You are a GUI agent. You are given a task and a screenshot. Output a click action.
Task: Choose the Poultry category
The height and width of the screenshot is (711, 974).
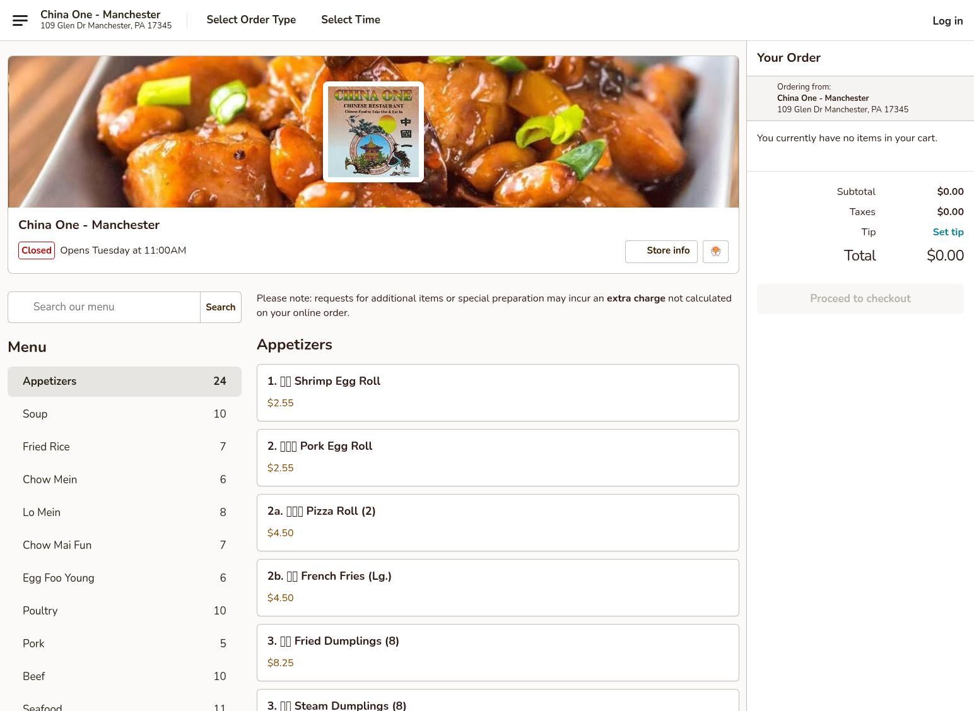tap(124, 611)
